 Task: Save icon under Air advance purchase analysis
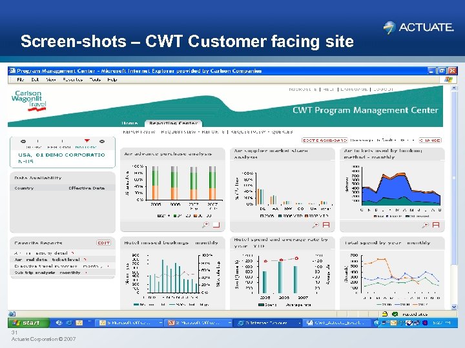coord(216,225)
